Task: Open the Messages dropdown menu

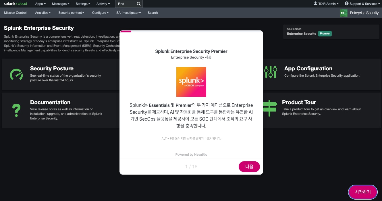Action: pyautogui.click(x=61, y=4)
